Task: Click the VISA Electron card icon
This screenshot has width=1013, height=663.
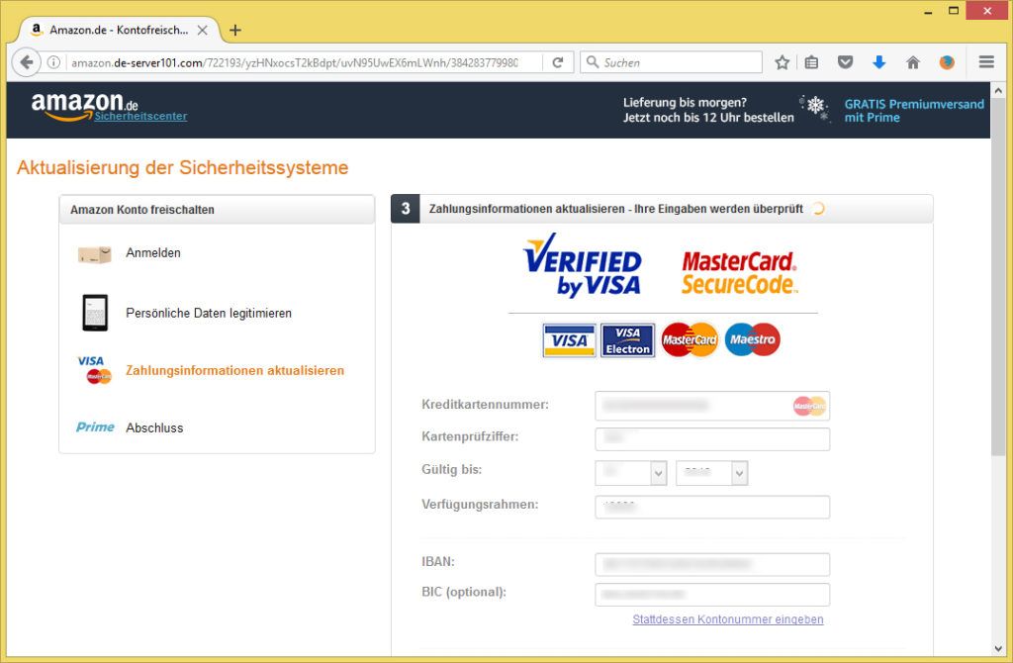Action: (627, 340)
